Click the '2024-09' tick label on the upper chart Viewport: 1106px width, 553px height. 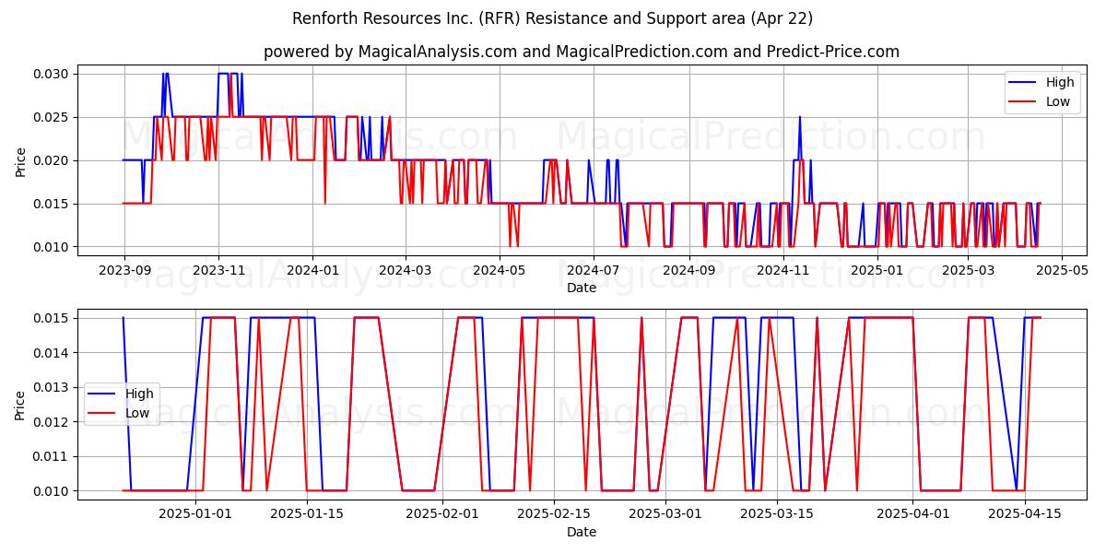(x=688, y=270)
